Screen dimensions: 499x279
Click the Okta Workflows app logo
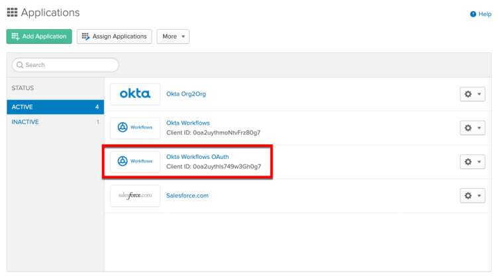pyautogui.click(x=135, y=127)
